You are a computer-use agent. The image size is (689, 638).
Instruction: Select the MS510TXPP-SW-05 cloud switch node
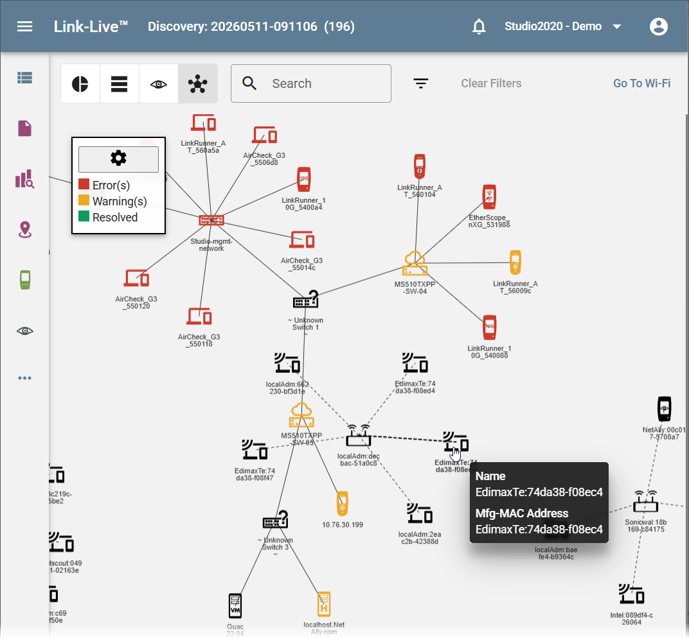click(x=301, y=415)
